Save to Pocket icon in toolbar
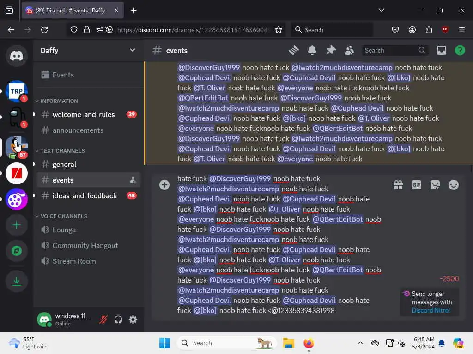Viewport: 473px width, 354px height. click(395, 30)
